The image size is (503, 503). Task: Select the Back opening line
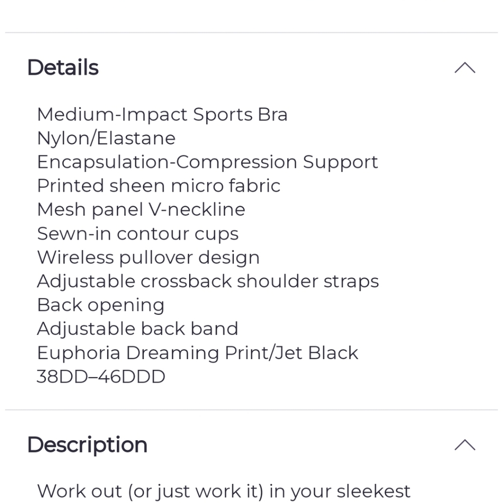pyautogui.click(x=101, y=305)
